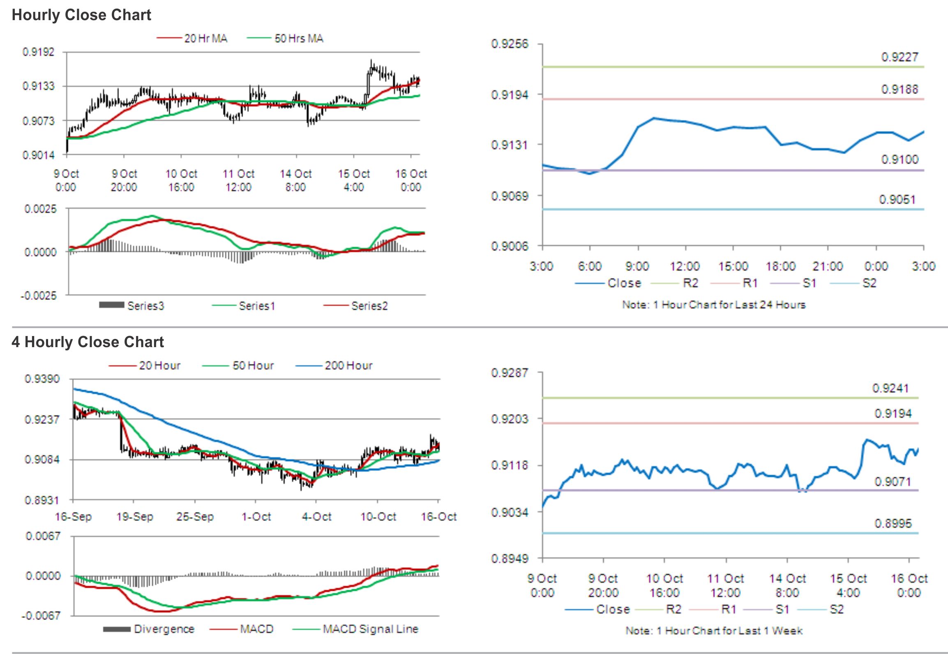Select the "50 Hour" legend label
The height and width of the screenshot is (654, 948).
tap(253, 365)
